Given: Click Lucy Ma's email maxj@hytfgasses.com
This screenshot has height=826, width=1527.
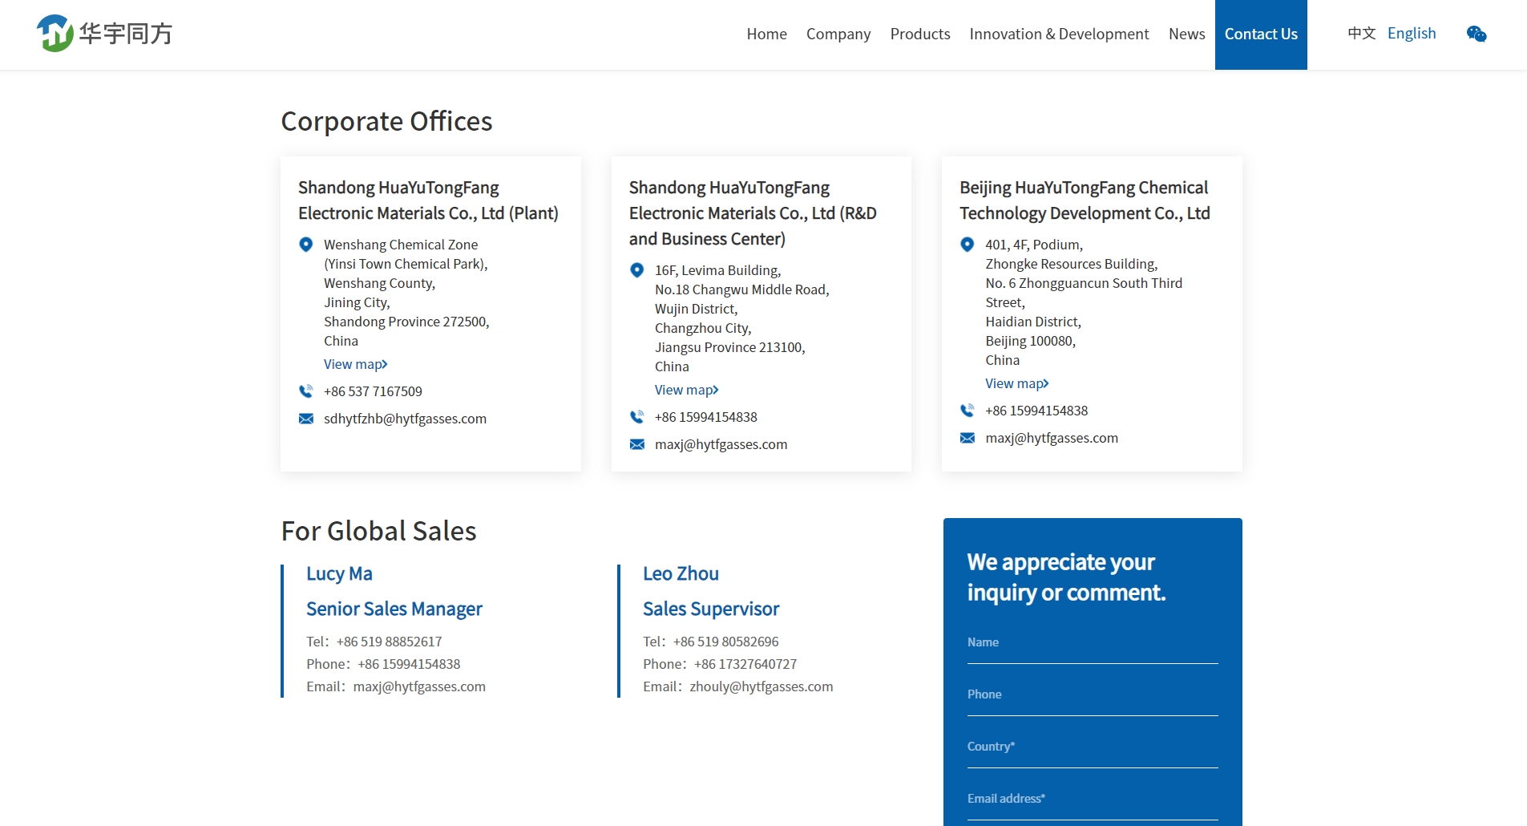Looking at the screenshot, I should pos(419,686).
